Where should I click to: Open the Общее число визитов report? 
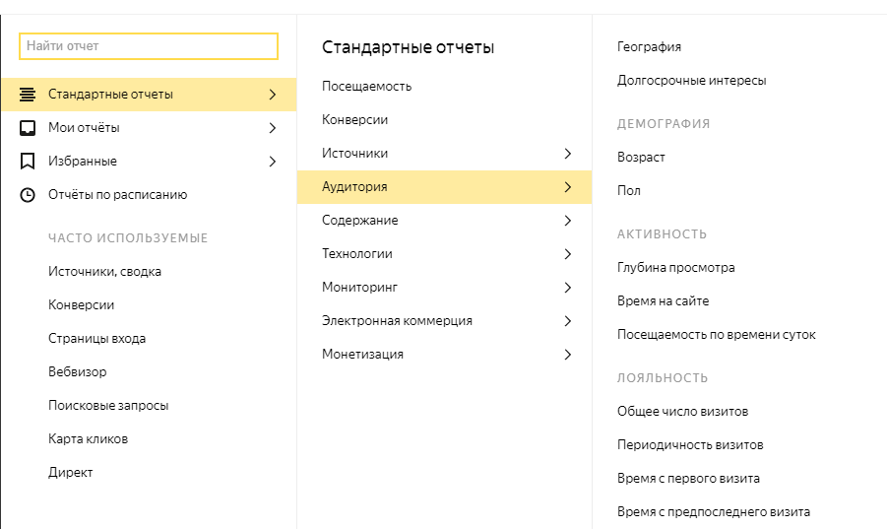(683, 412)
